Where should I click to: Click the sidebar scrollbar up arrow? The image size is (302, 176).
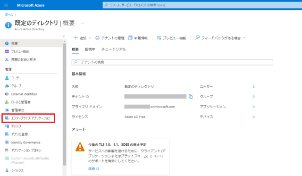(x=64, y=42)
